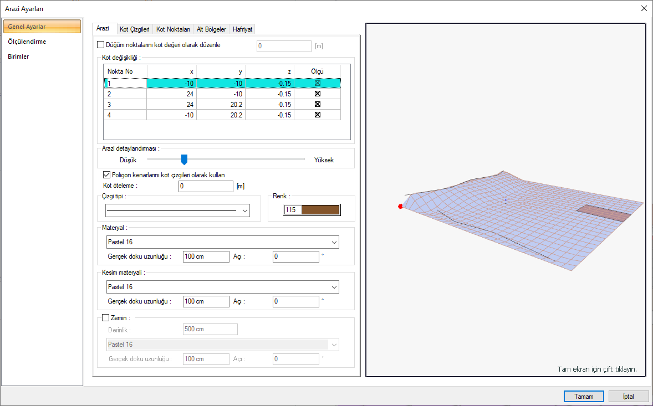Click the brown Renk color swatch

click(x=319, y=210)
